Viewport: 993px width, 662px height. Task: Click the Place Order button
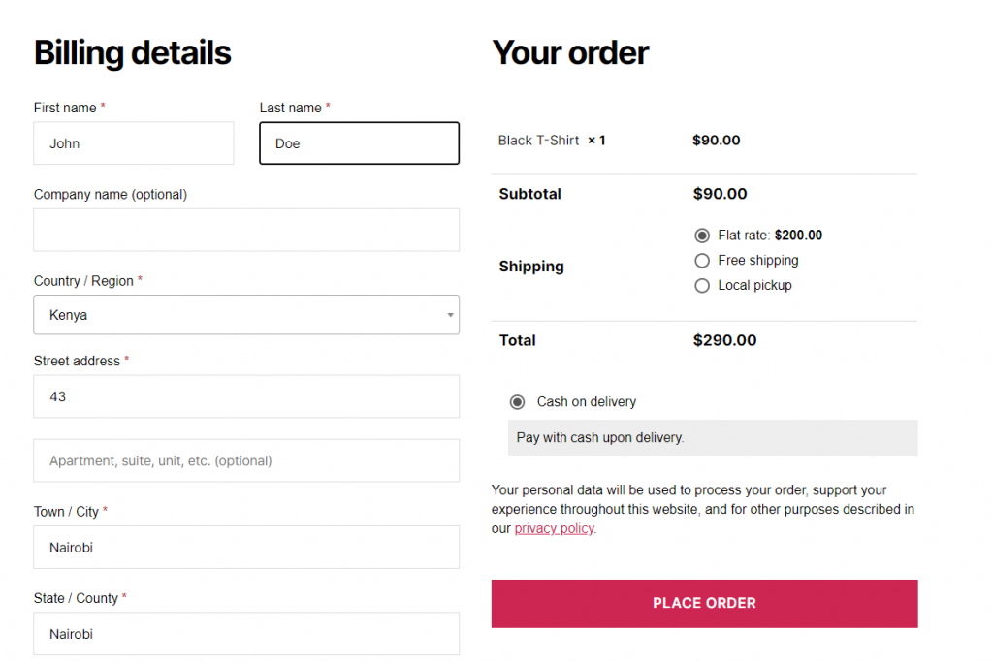tap(704, 602)
